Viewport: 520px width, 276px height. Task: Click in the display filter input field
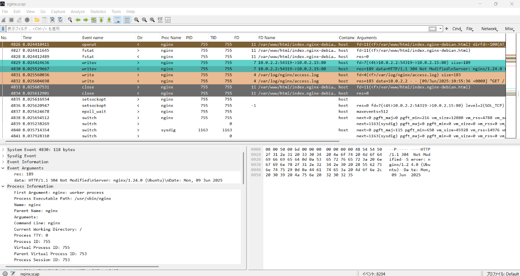217,29
